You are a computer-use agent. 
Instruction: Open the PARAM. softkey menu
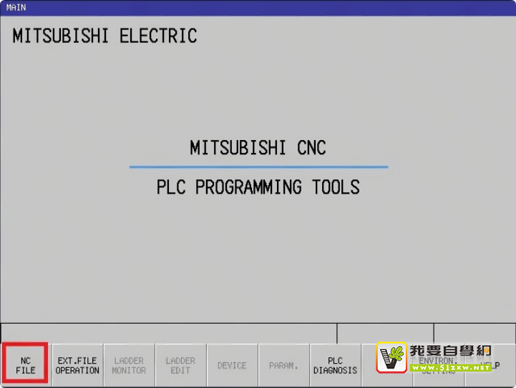pos(283,365)
